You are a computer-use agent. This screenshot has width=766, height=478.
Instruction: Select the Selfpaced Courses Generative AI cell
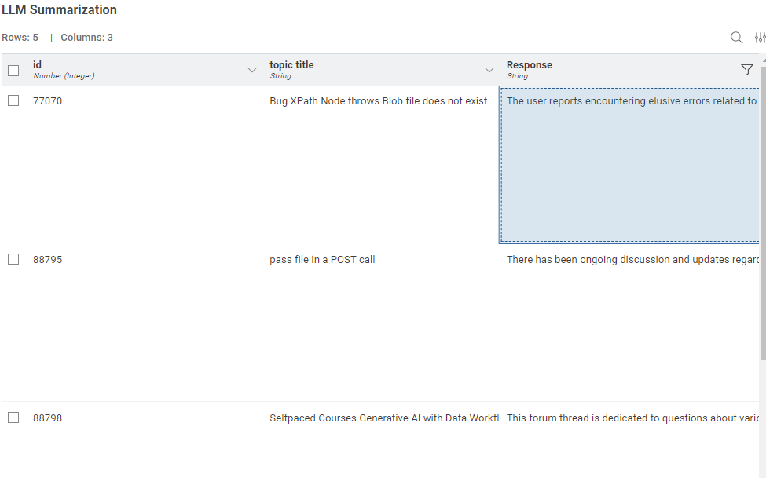click(x=383, y=418)
